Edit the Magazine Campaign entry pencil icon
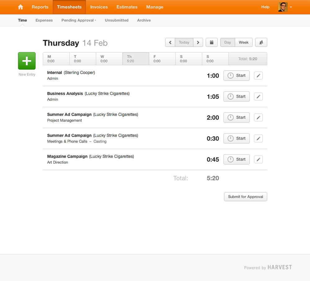Screen dimensions: 310x281 pos(258,160)
